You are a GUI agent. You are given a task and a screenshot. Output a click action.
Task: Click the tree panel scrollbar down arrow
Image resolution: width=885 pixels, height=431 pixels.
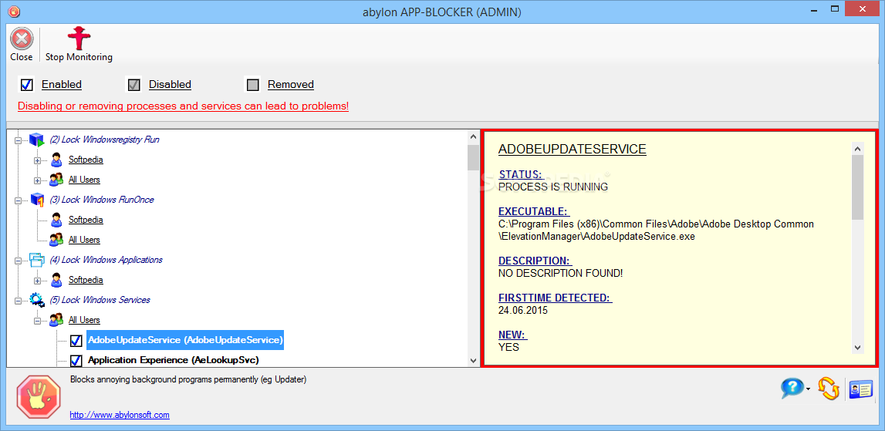pyautogui.click(x=473, y=361)
